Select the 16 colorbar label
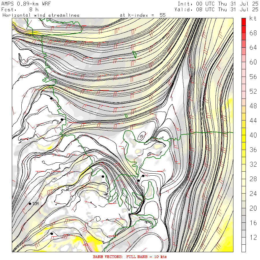Screen dimensions: 260x260 tap(253, 223)
